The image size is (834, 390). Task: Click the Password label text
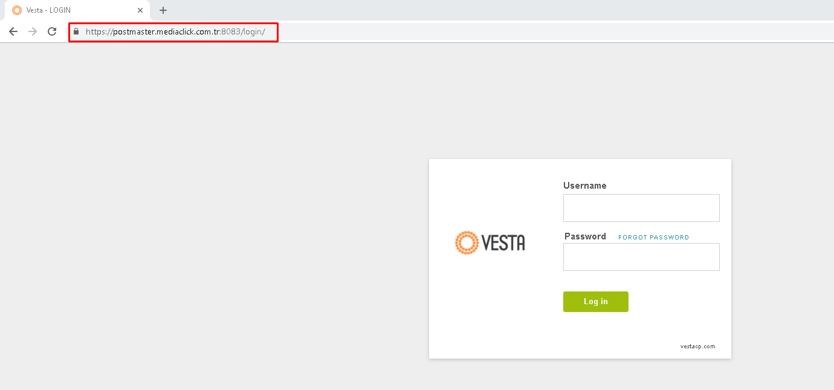click(x=585, y=236)
